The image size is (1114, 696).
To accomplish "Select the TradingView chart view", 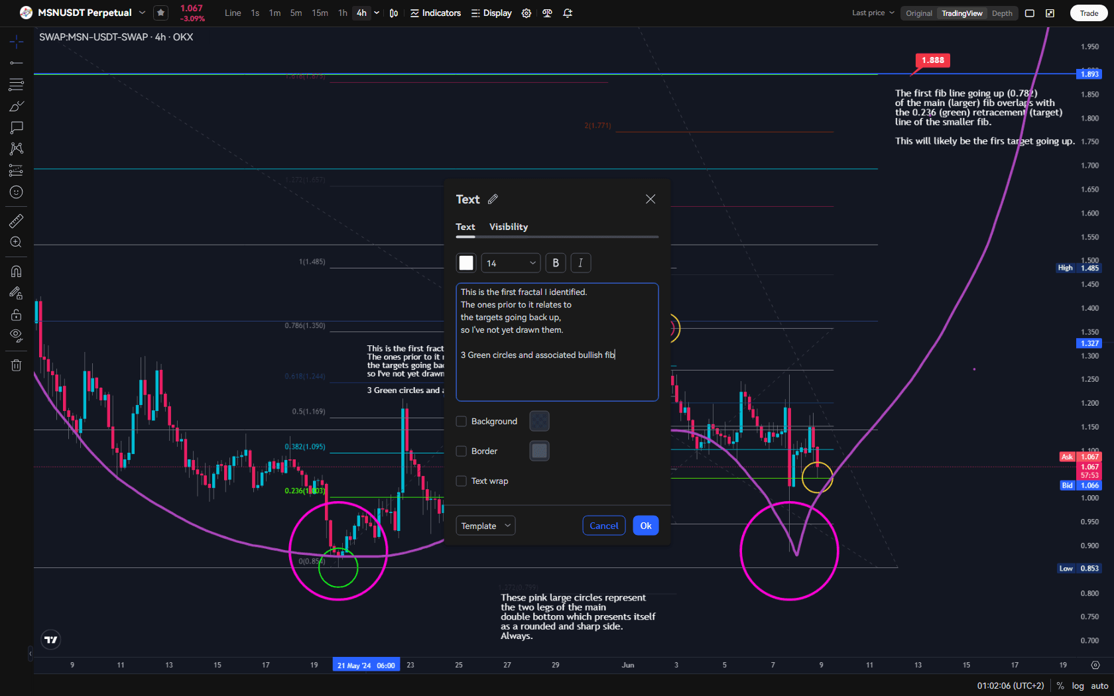I will click(962, 13).
